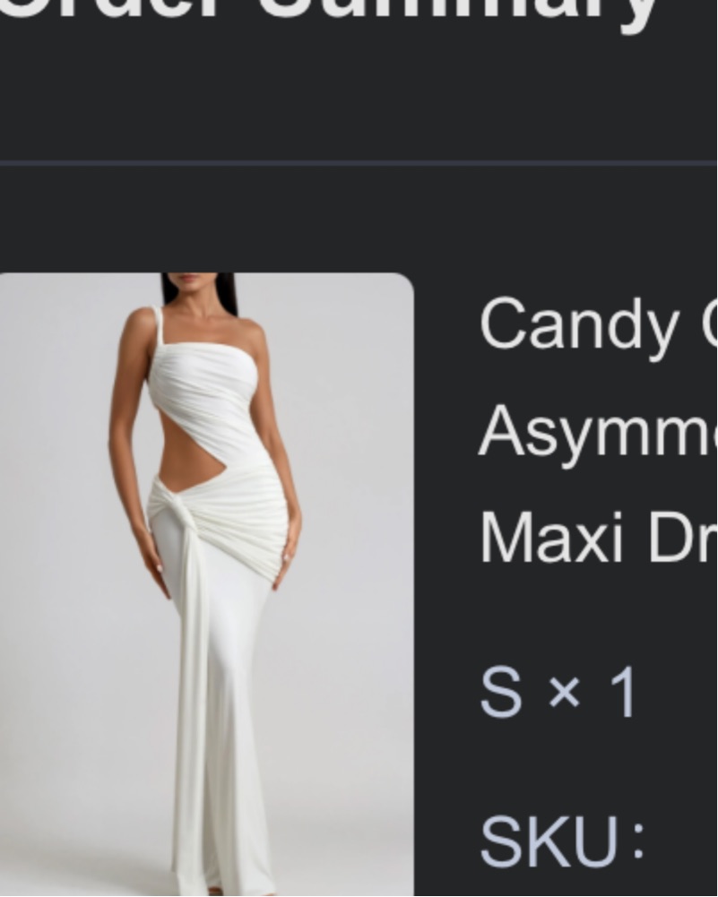The height and width of the screenshot is (897, 718).
Task: Click the horizontal divider below the heading
Action: (359, 163)
